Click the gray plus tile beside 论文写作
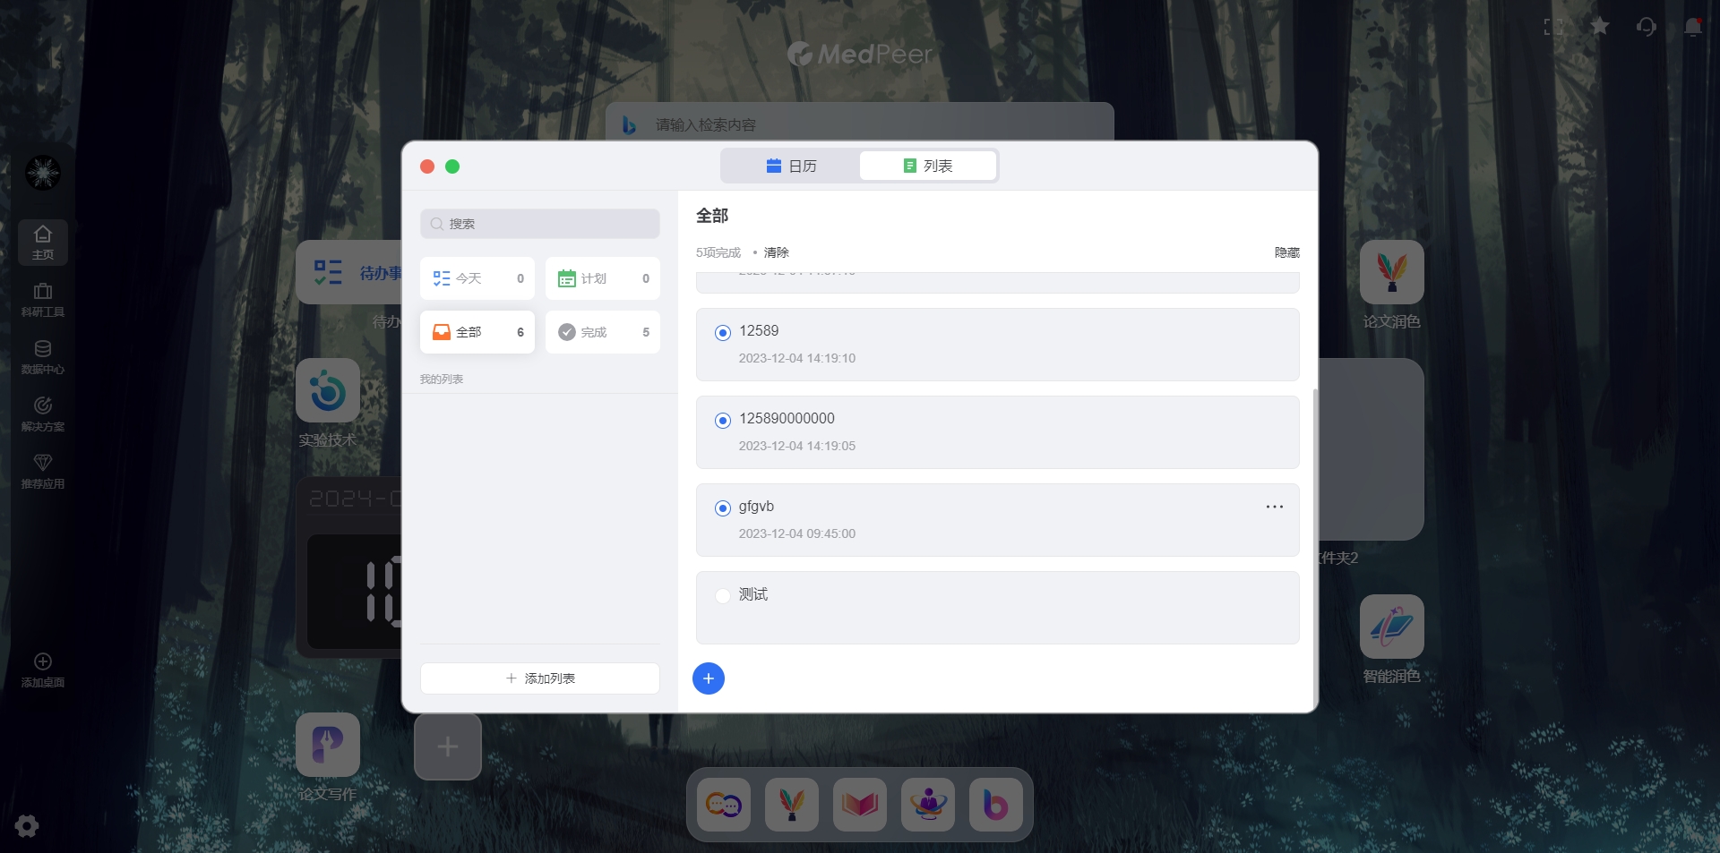The image size is (1720, 853). (x=448, y=746)
